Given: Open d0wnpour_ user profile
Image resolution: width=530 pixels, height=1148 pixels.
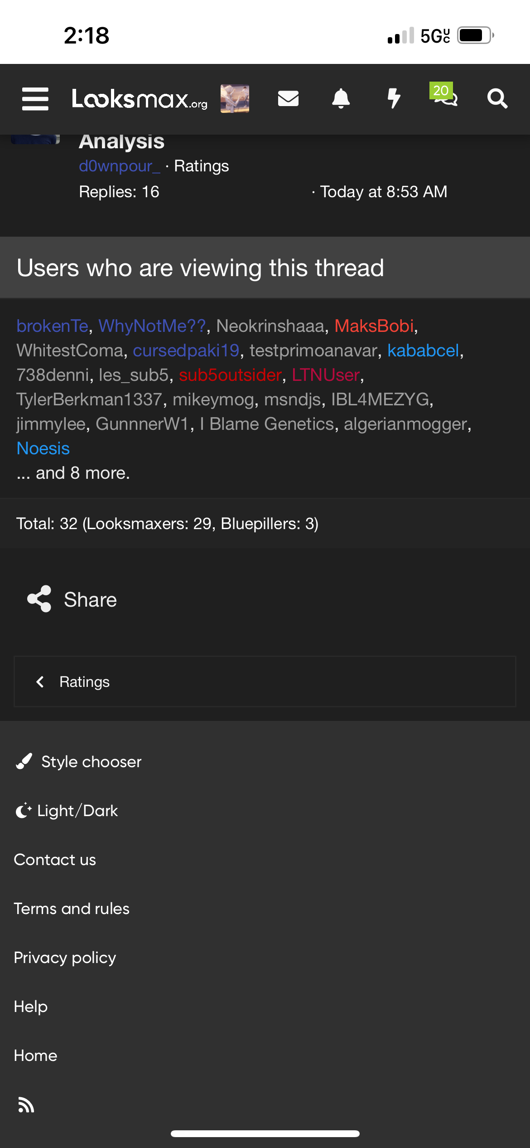Looking at the screenshot, I should [120, 166].
